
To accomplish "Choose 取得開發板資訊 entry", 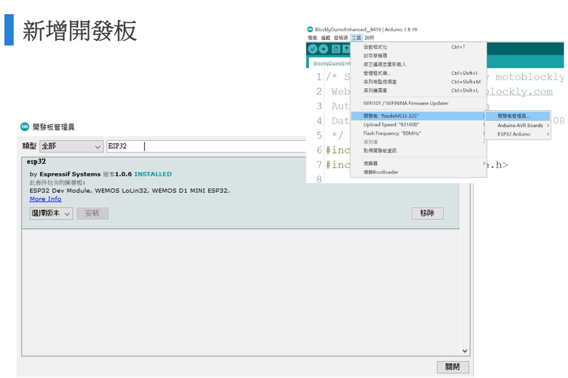I will coord(418,151).
